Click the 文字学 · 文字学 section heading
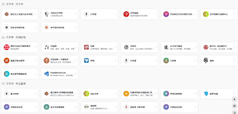The width and height of the screenshot is (238, 114). point(15,4)
